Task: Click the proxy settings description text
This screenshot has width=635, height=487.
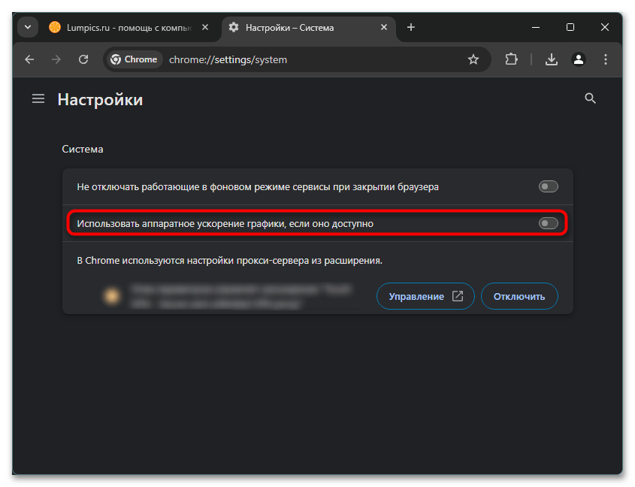Action: (230, 261)
